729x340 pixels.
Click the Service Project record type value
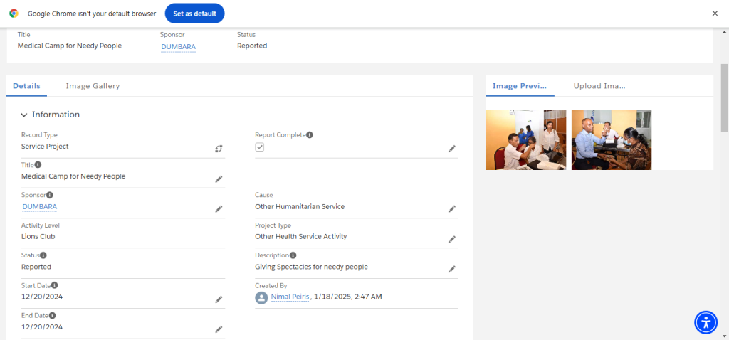(x=45, y=147)
